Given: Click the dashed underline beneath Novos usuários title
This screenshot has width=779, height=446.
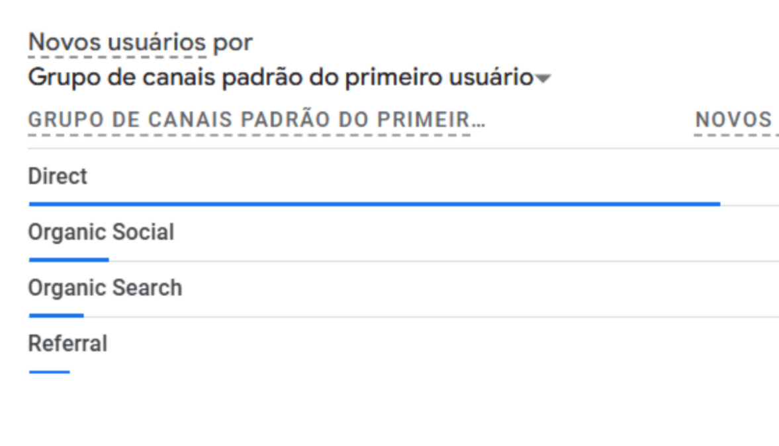Looking at the screenshot, I should click(117, 57).
